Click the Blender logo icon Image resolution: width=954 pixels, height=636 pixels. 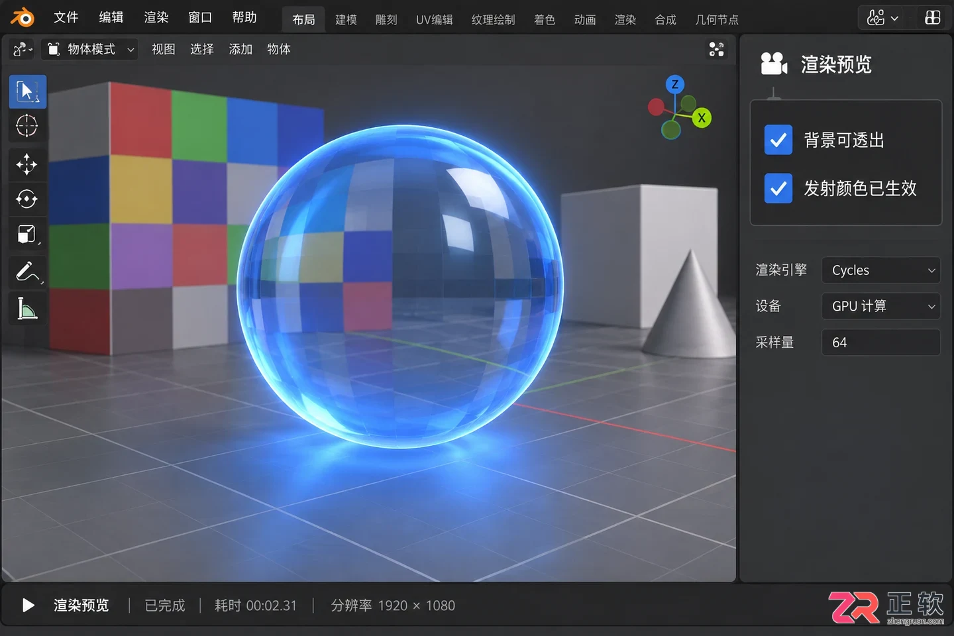click(23, 17)
